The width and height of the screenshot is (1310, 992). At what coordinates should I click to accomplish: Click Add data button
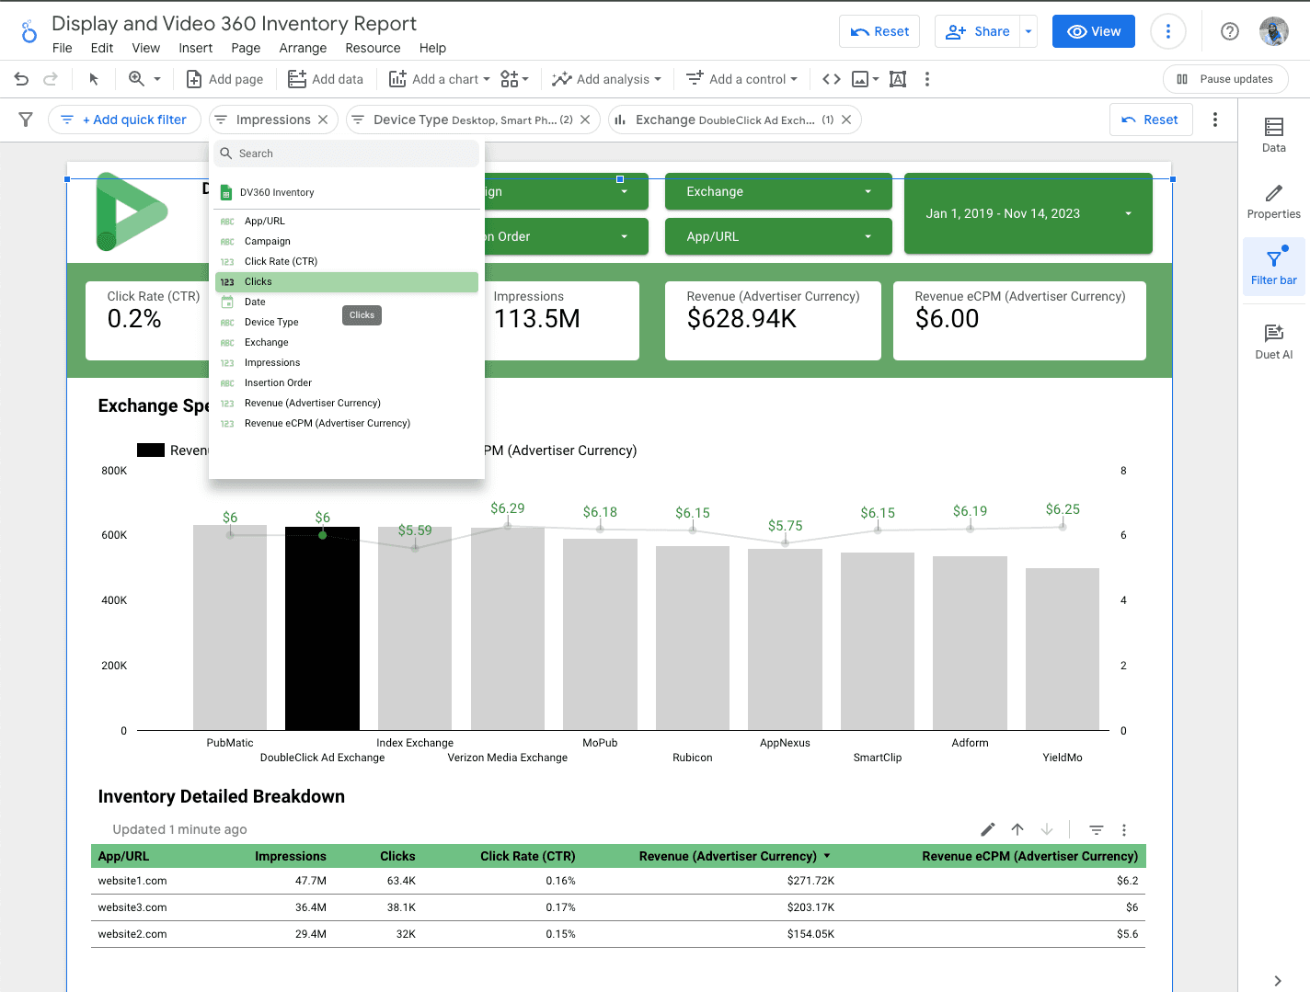coord(326,79)
